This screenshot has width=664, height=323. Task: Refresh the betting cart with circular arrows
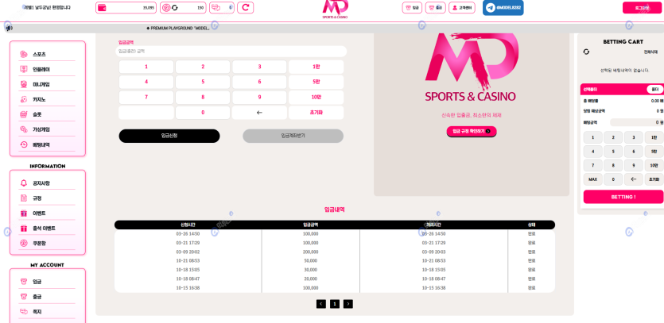click(586, 52)
